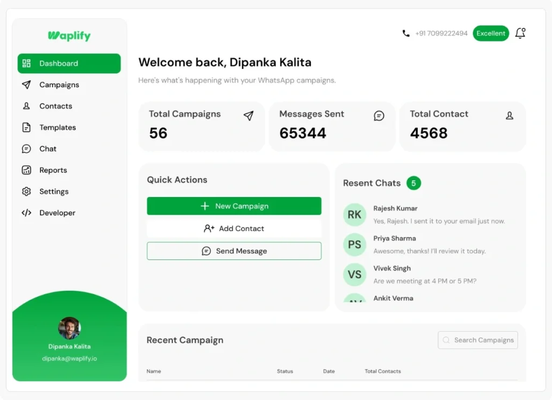Click the add-person icon beside Add Contact

pos(209,228)
